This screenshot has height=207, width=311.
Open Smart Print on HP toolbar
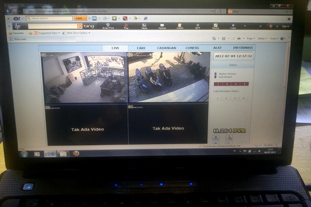[108, 26]
